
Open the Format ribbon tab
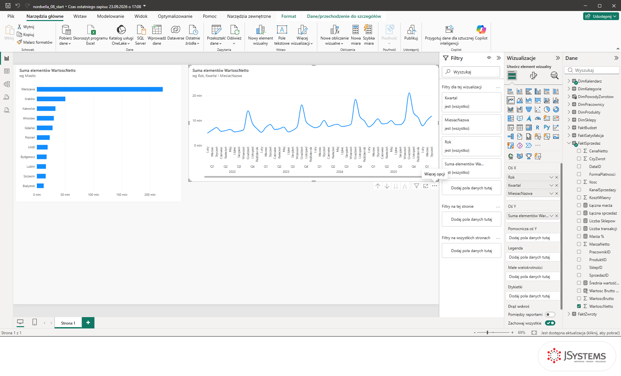[x=289, y=16]
